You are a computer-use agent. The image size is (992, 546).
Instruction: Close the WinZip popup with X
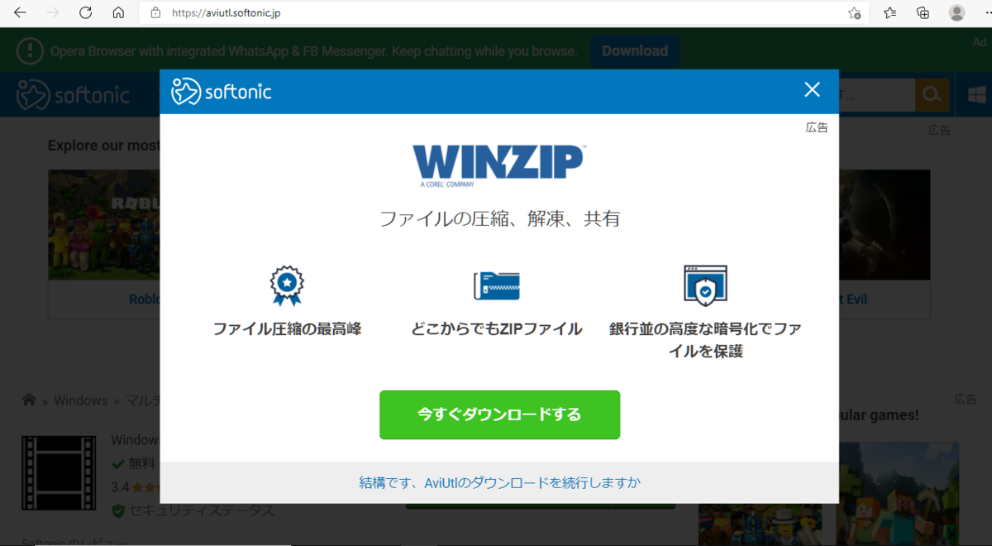813,90
